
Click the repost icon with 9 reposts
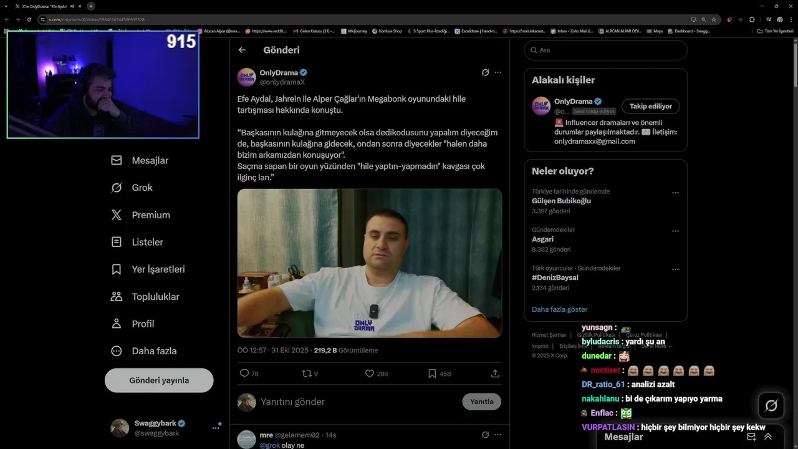tap(307, 374)
